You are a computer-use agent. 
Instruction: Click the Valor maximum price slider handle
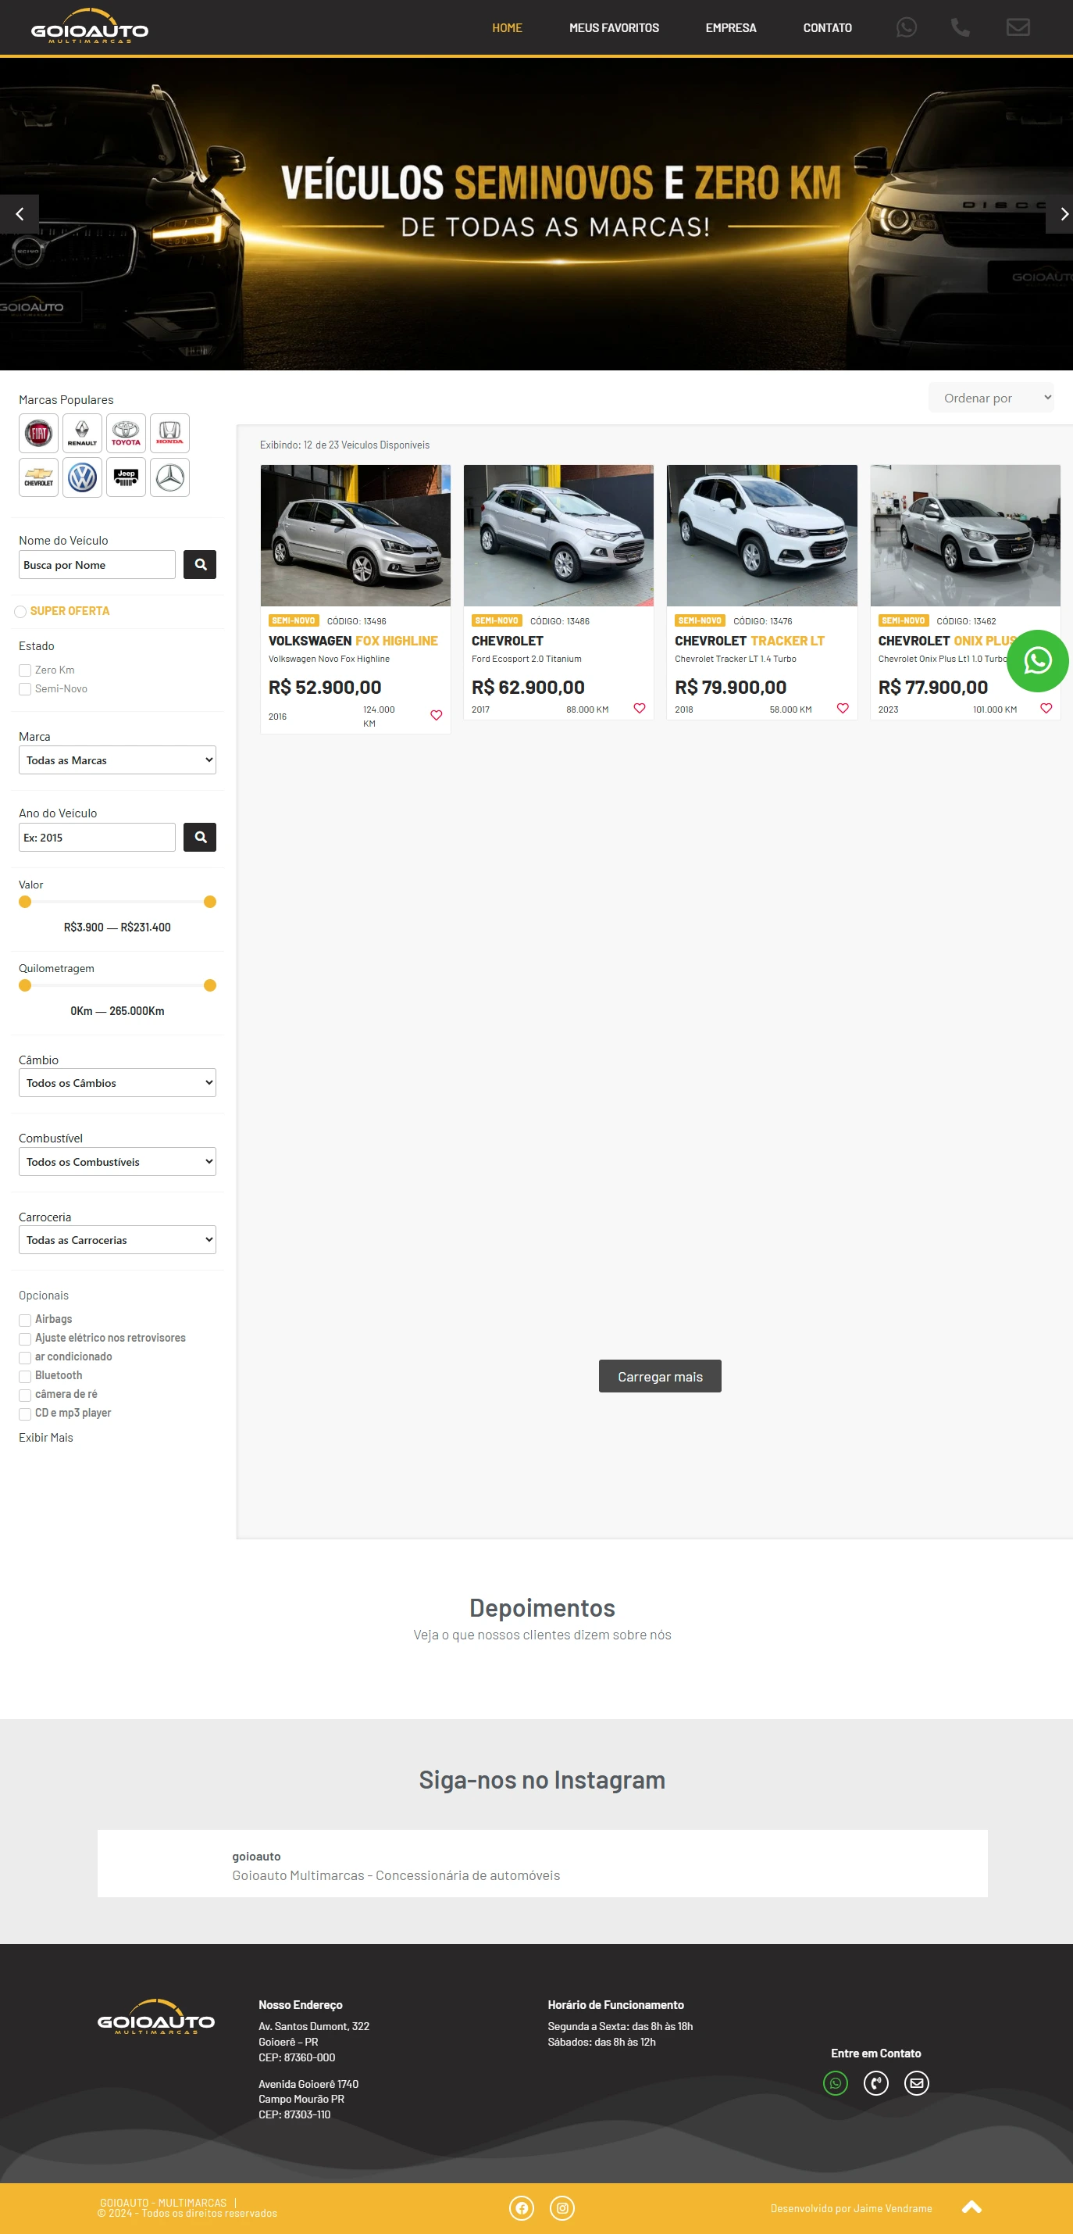coord(210,902)
